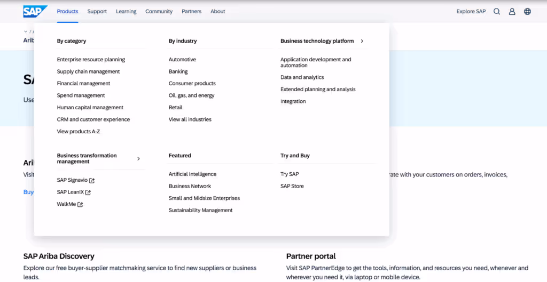Open the Community menu

pos(159,12)
